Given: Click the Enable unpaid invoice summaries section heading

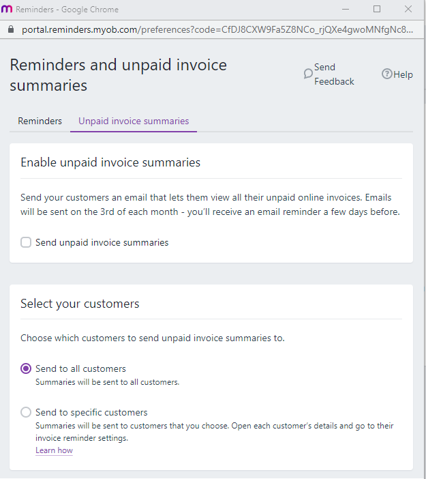Looking at the screenshot, I should pyautogui.click(x=110, y=162).
